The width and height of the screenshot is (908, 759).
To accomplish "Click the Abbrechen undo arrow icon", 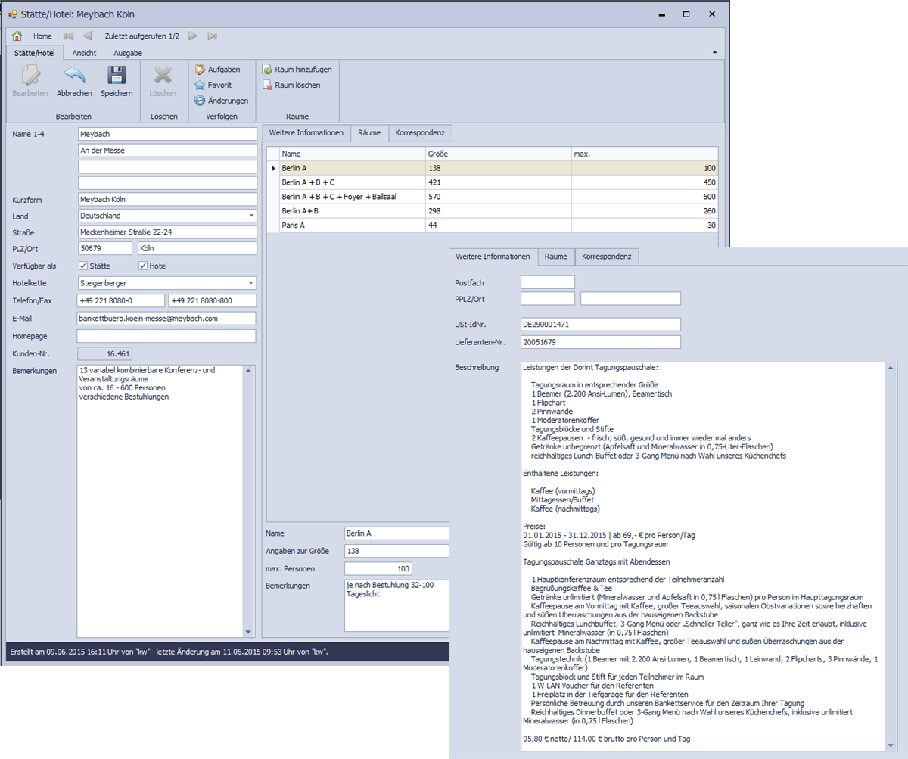I will 74,76.
